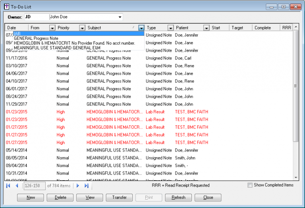Click the Delete button
305x208 pixels.
click(x=60, y=197)
